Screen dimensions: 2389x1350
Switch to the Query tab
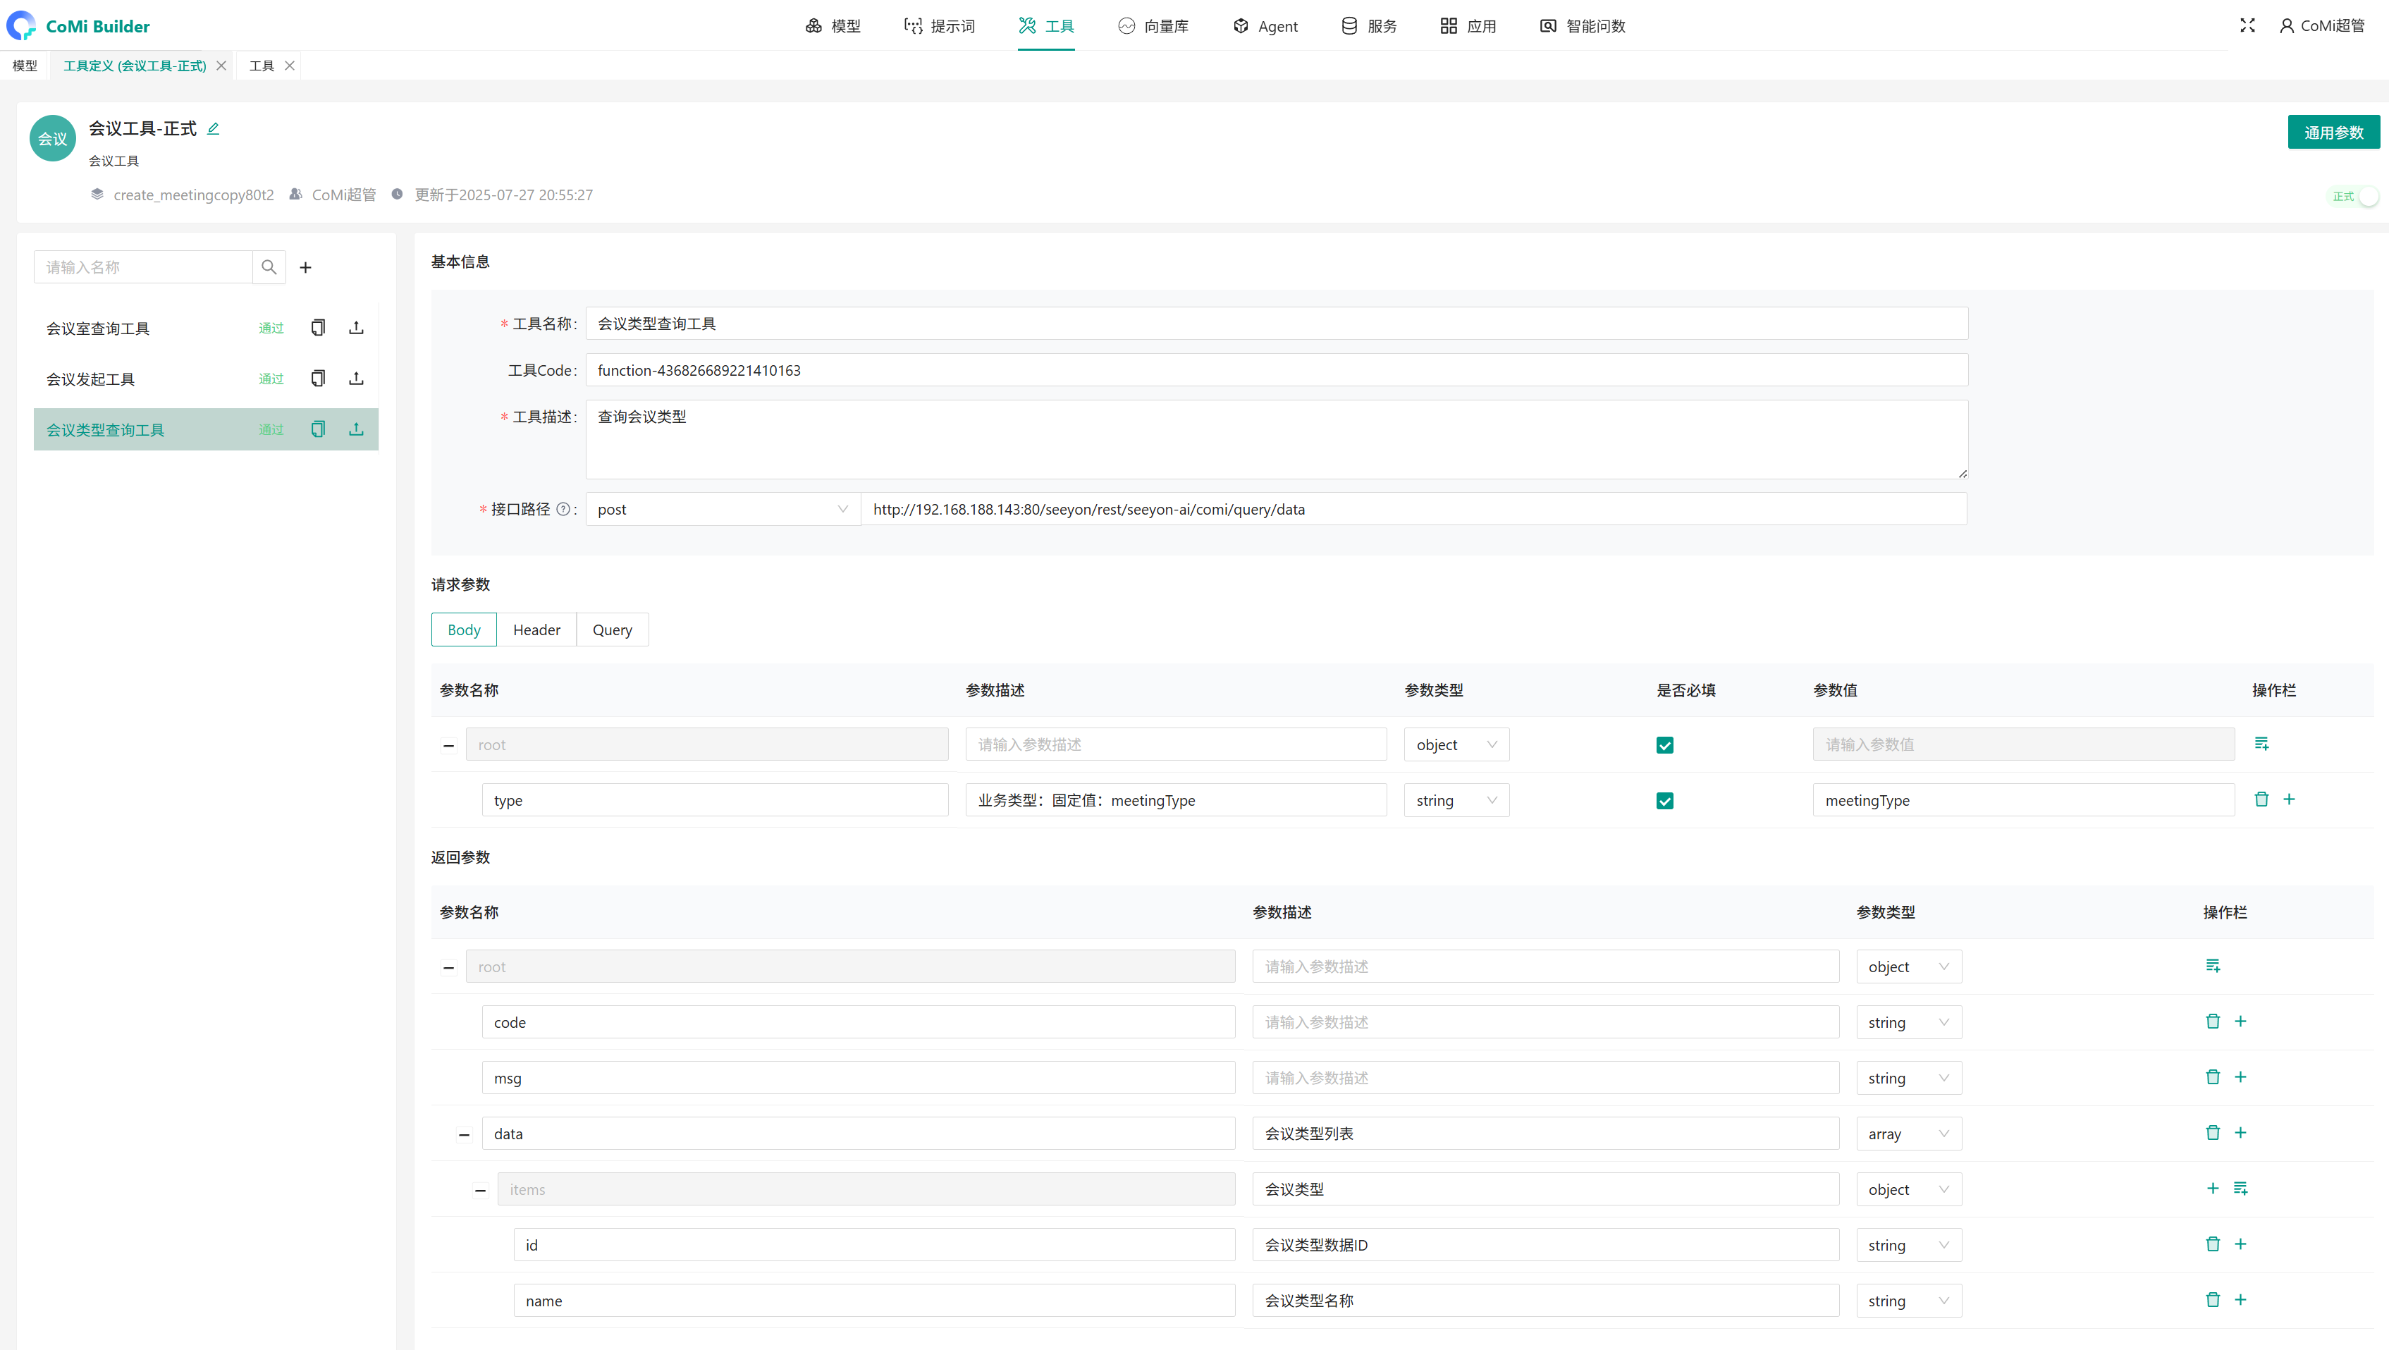tap(612, 630)
